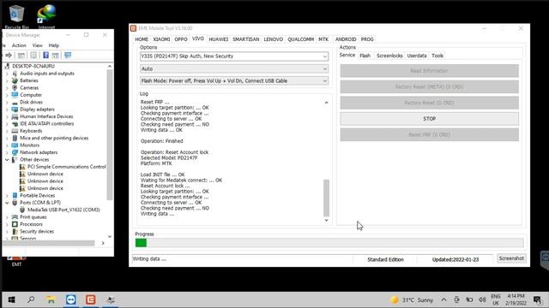Click the help icon in Device Manager toolbar
The width and height of the screenshot is (549, 308).
[45, 55]
